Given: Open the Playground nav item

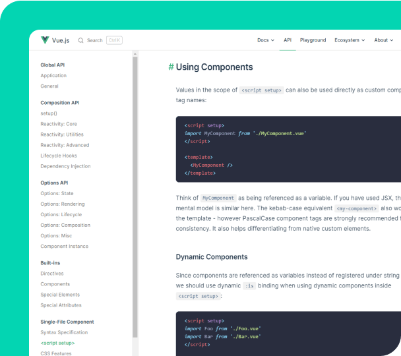Looking at the screenshot, I should click(x=313, y=40).
